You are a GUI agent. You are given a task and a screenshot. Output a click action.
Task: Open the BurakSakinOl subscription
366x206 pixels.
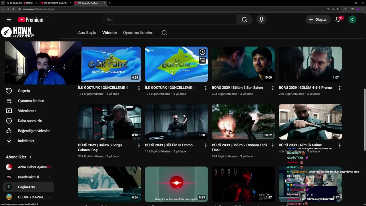tap(29, 177)
